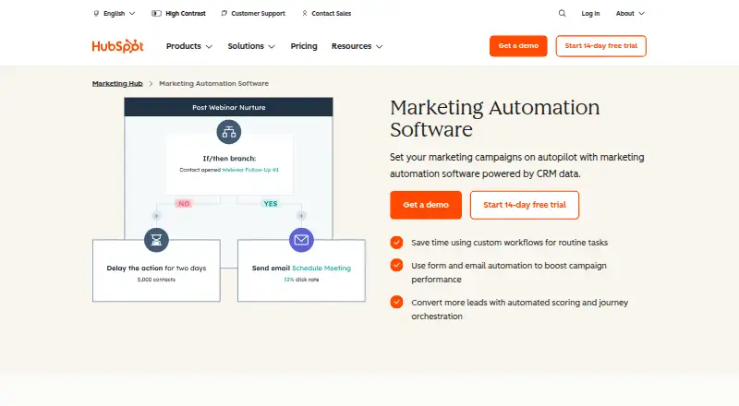Click the Customer Support chat icon
Viewport: 739px width, 406px height.
[224, 13]
